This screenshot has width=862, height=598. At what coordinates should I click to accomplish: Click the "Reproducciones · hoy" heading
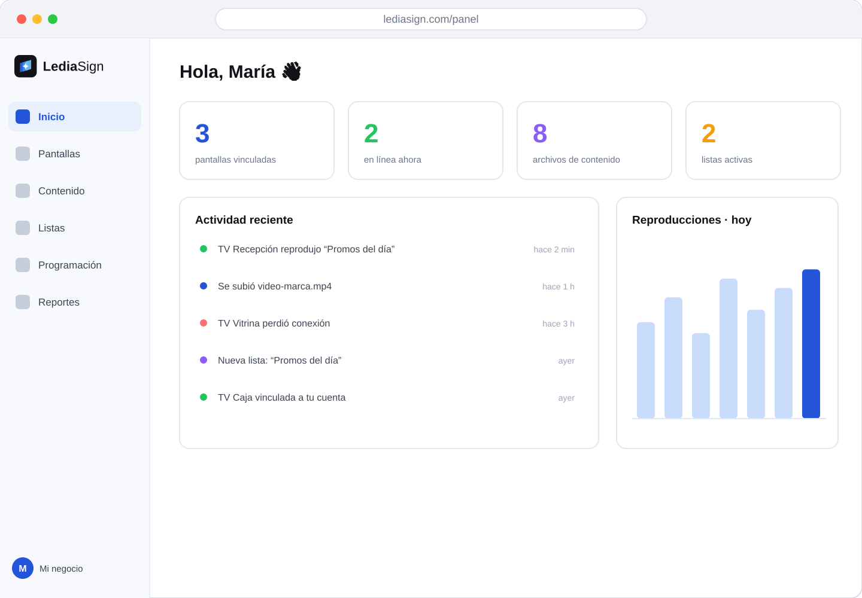click(691, 220)
